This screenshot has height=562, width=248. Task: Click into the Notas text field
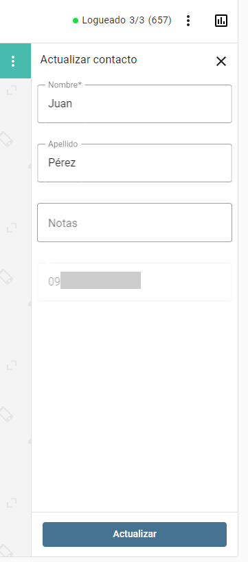coord(135,223)
